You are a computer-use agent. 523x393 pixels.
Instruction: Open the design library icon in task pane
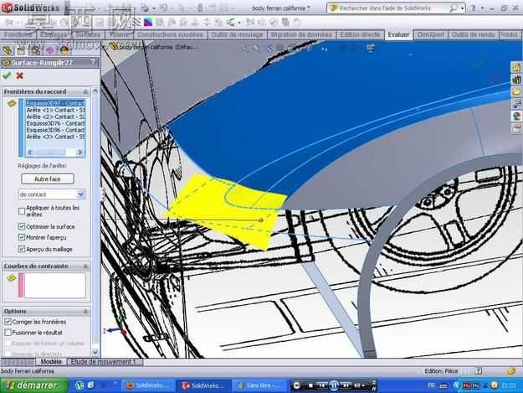516,80
